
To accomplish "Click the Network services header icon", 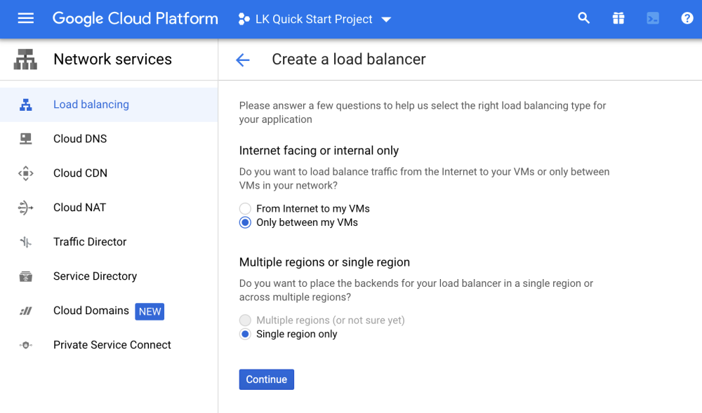I will 25,60.
